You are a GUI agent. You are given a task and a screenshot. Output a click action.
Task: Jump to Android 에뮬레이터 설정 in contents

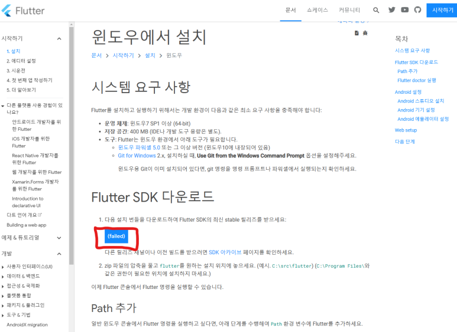coord(423,119)
